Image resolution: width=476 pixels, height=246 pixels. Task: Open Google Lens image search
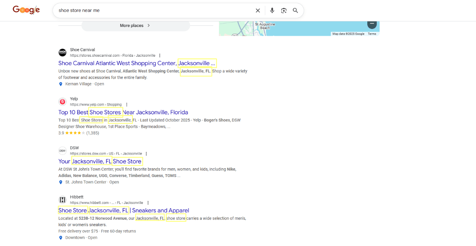(284, 10)
